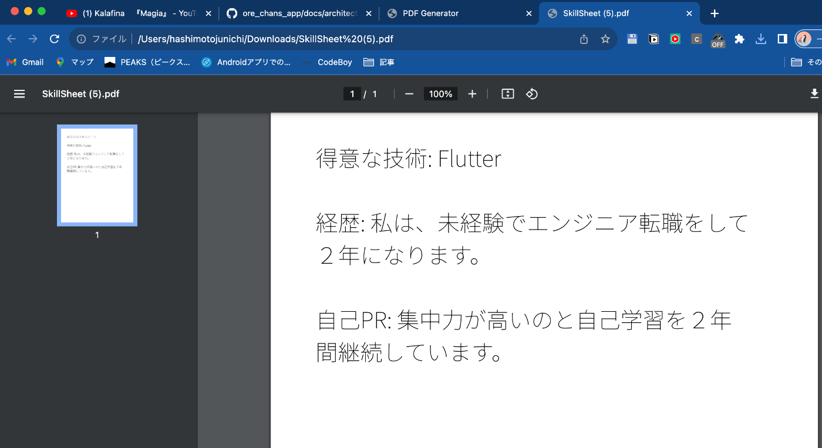Click the file info icon in address bar
The image size is (822, 448).
coord(82,39)
